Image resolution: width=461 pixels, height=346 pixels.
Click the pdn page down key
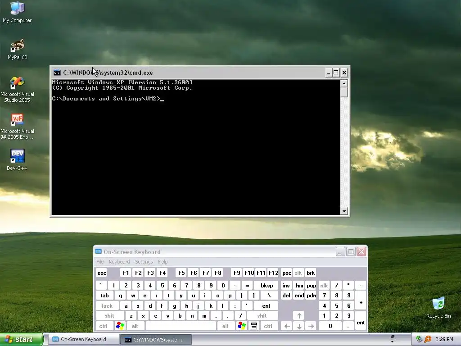coord(311,296)
